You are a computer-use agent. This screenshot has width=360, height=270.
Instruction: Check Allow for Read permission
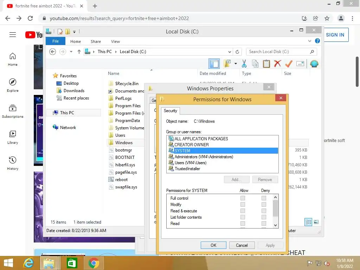pyautogui.click(x=243, y=223)
